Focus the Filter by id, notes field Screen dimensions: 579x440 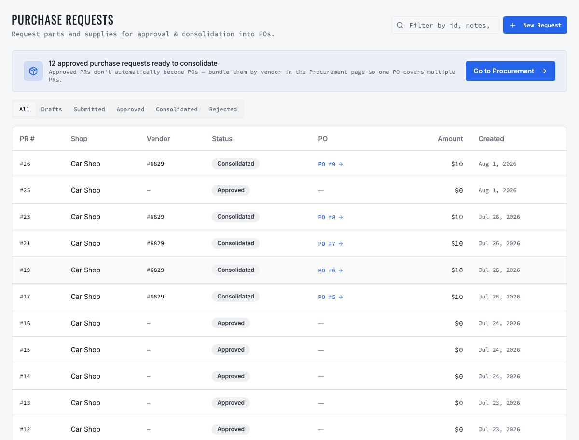[445, 25]
